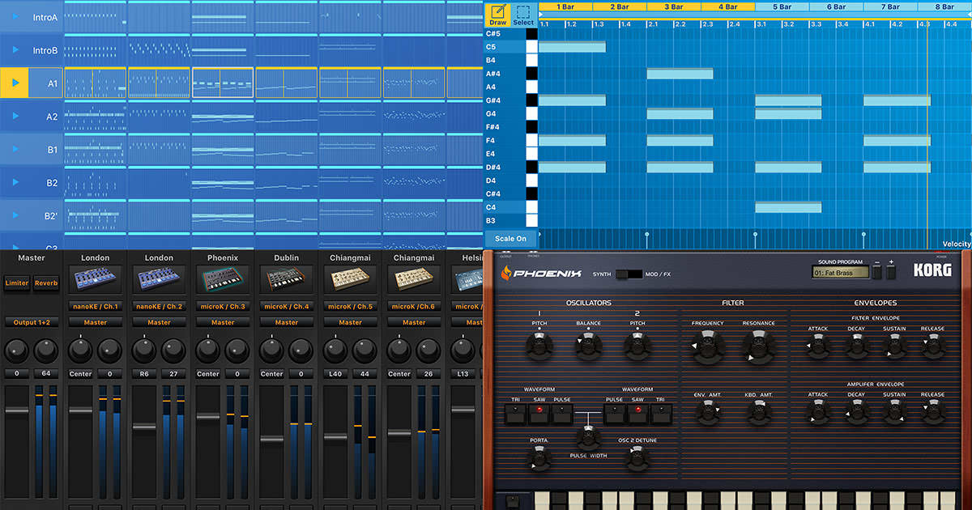Open the Output 1+2 selector

click(x=32, y=322)
